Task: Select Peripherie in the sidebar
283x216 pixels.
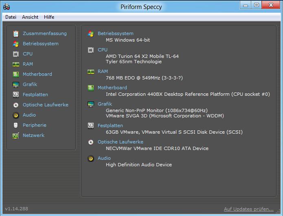Action: (x=35, y=125)
